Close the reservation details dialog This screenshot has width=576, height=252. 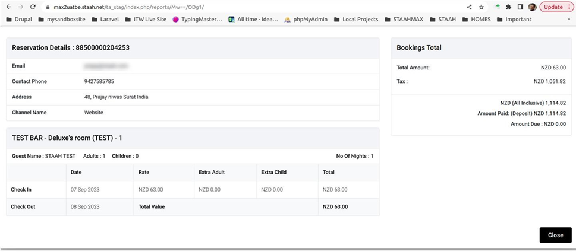click(x=555, y=235)
